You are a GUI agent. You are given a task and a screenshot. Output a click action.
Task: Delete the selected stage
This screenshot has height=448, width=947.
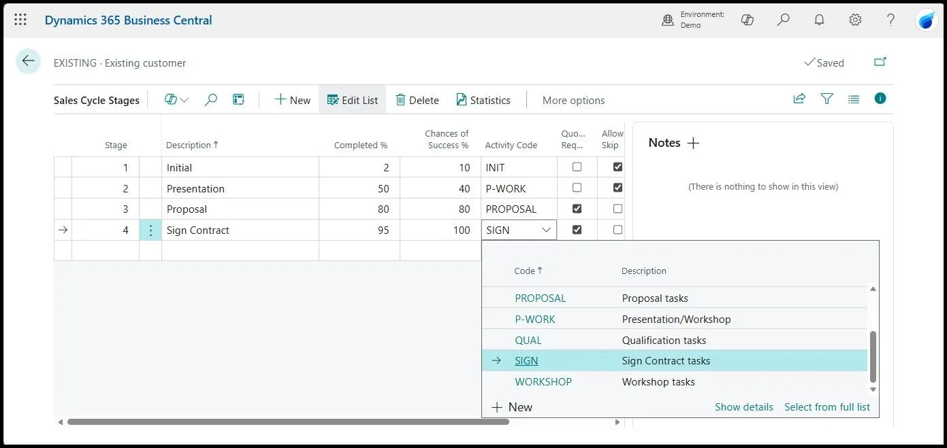(417, 100)
